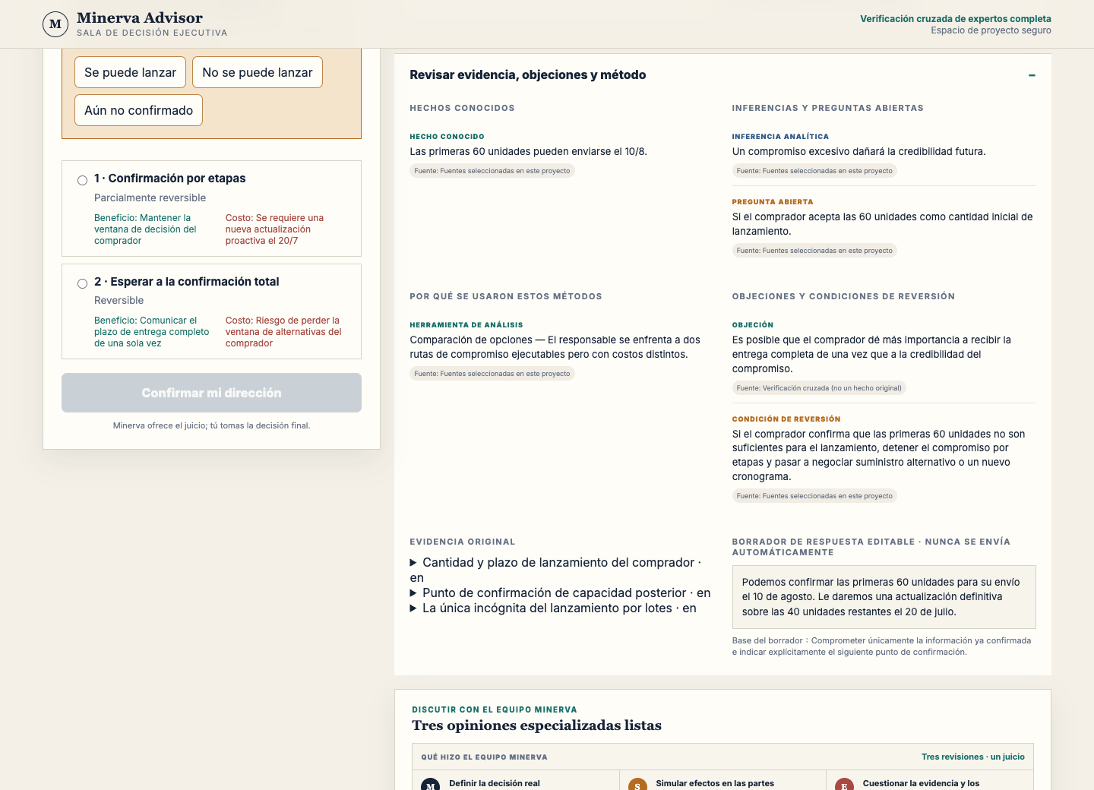Click into the editable draft response text box
Screen dimensions: 1094x790
click(x=884, y=597)
